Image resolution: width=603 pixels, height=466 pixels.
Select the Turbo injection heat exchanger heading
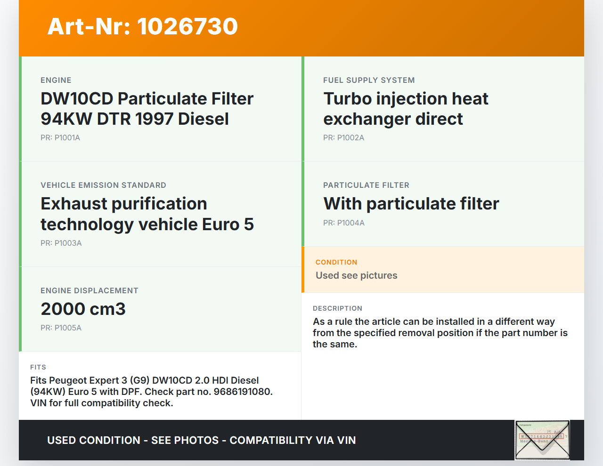(406, 109)
